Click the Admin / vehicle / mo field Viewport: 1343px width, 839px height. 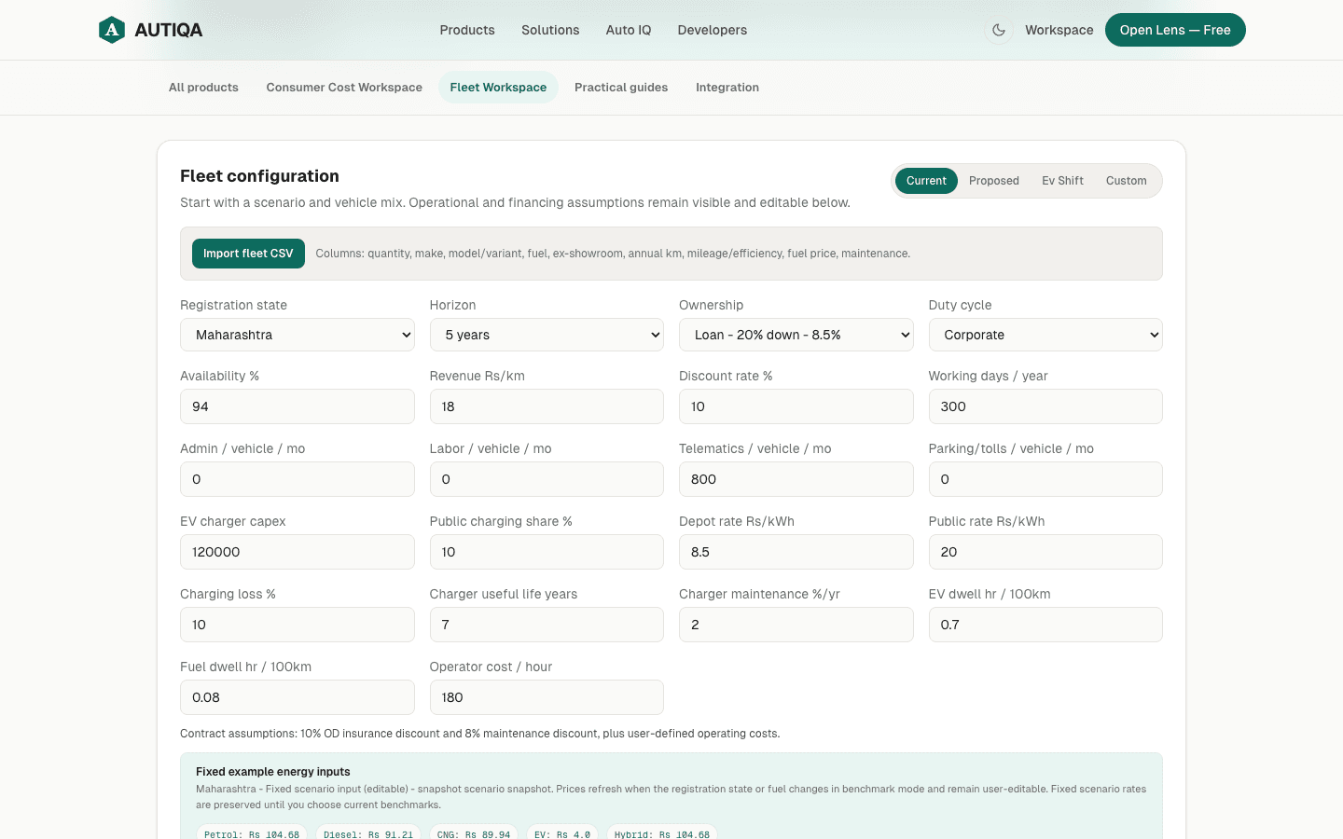click(x=298, y=479)
